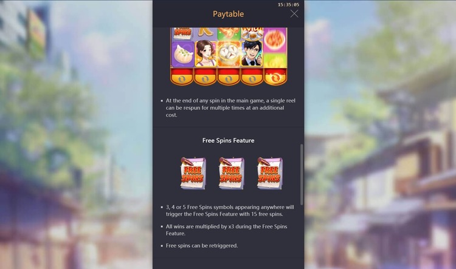
Task: Click the middle Free Spins symbol
Action: [x=231, y=173]
